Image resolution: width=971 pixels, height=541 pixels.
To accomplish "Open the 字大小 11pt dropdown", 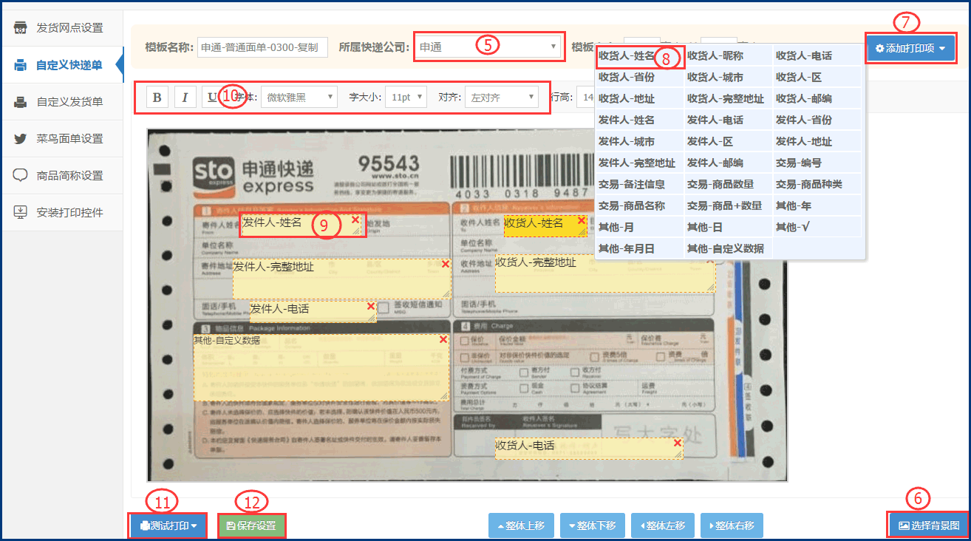I will tap(406, 98).
